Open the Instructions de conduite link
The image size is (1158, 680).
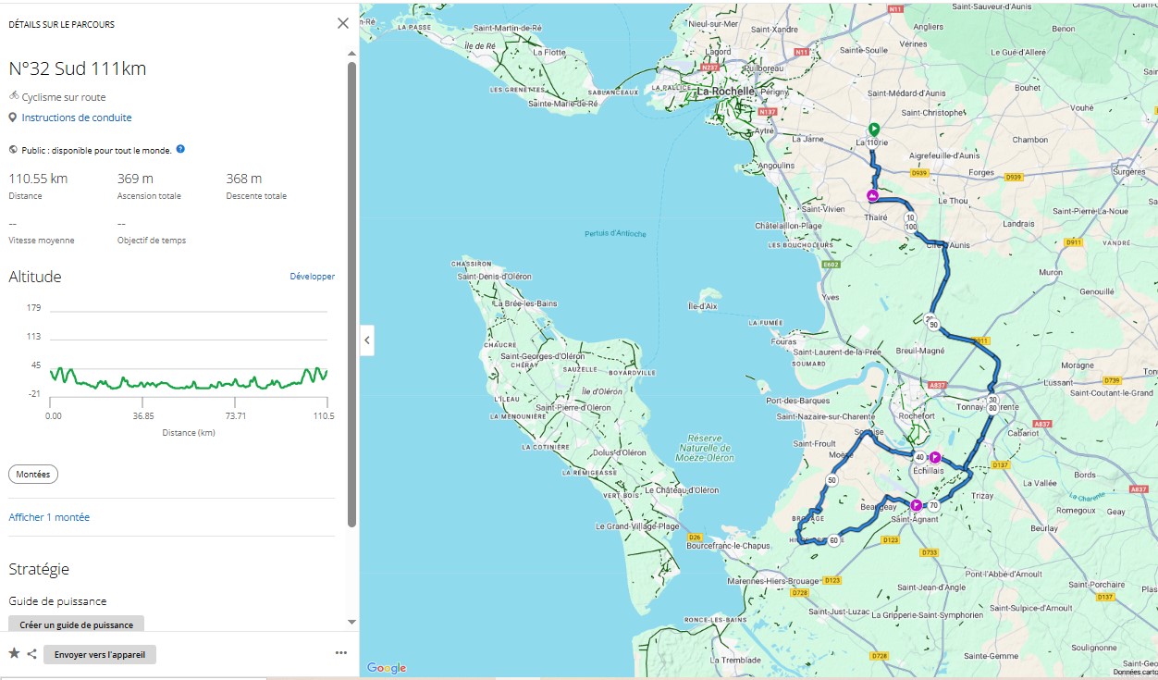click(x=76, y=117)
